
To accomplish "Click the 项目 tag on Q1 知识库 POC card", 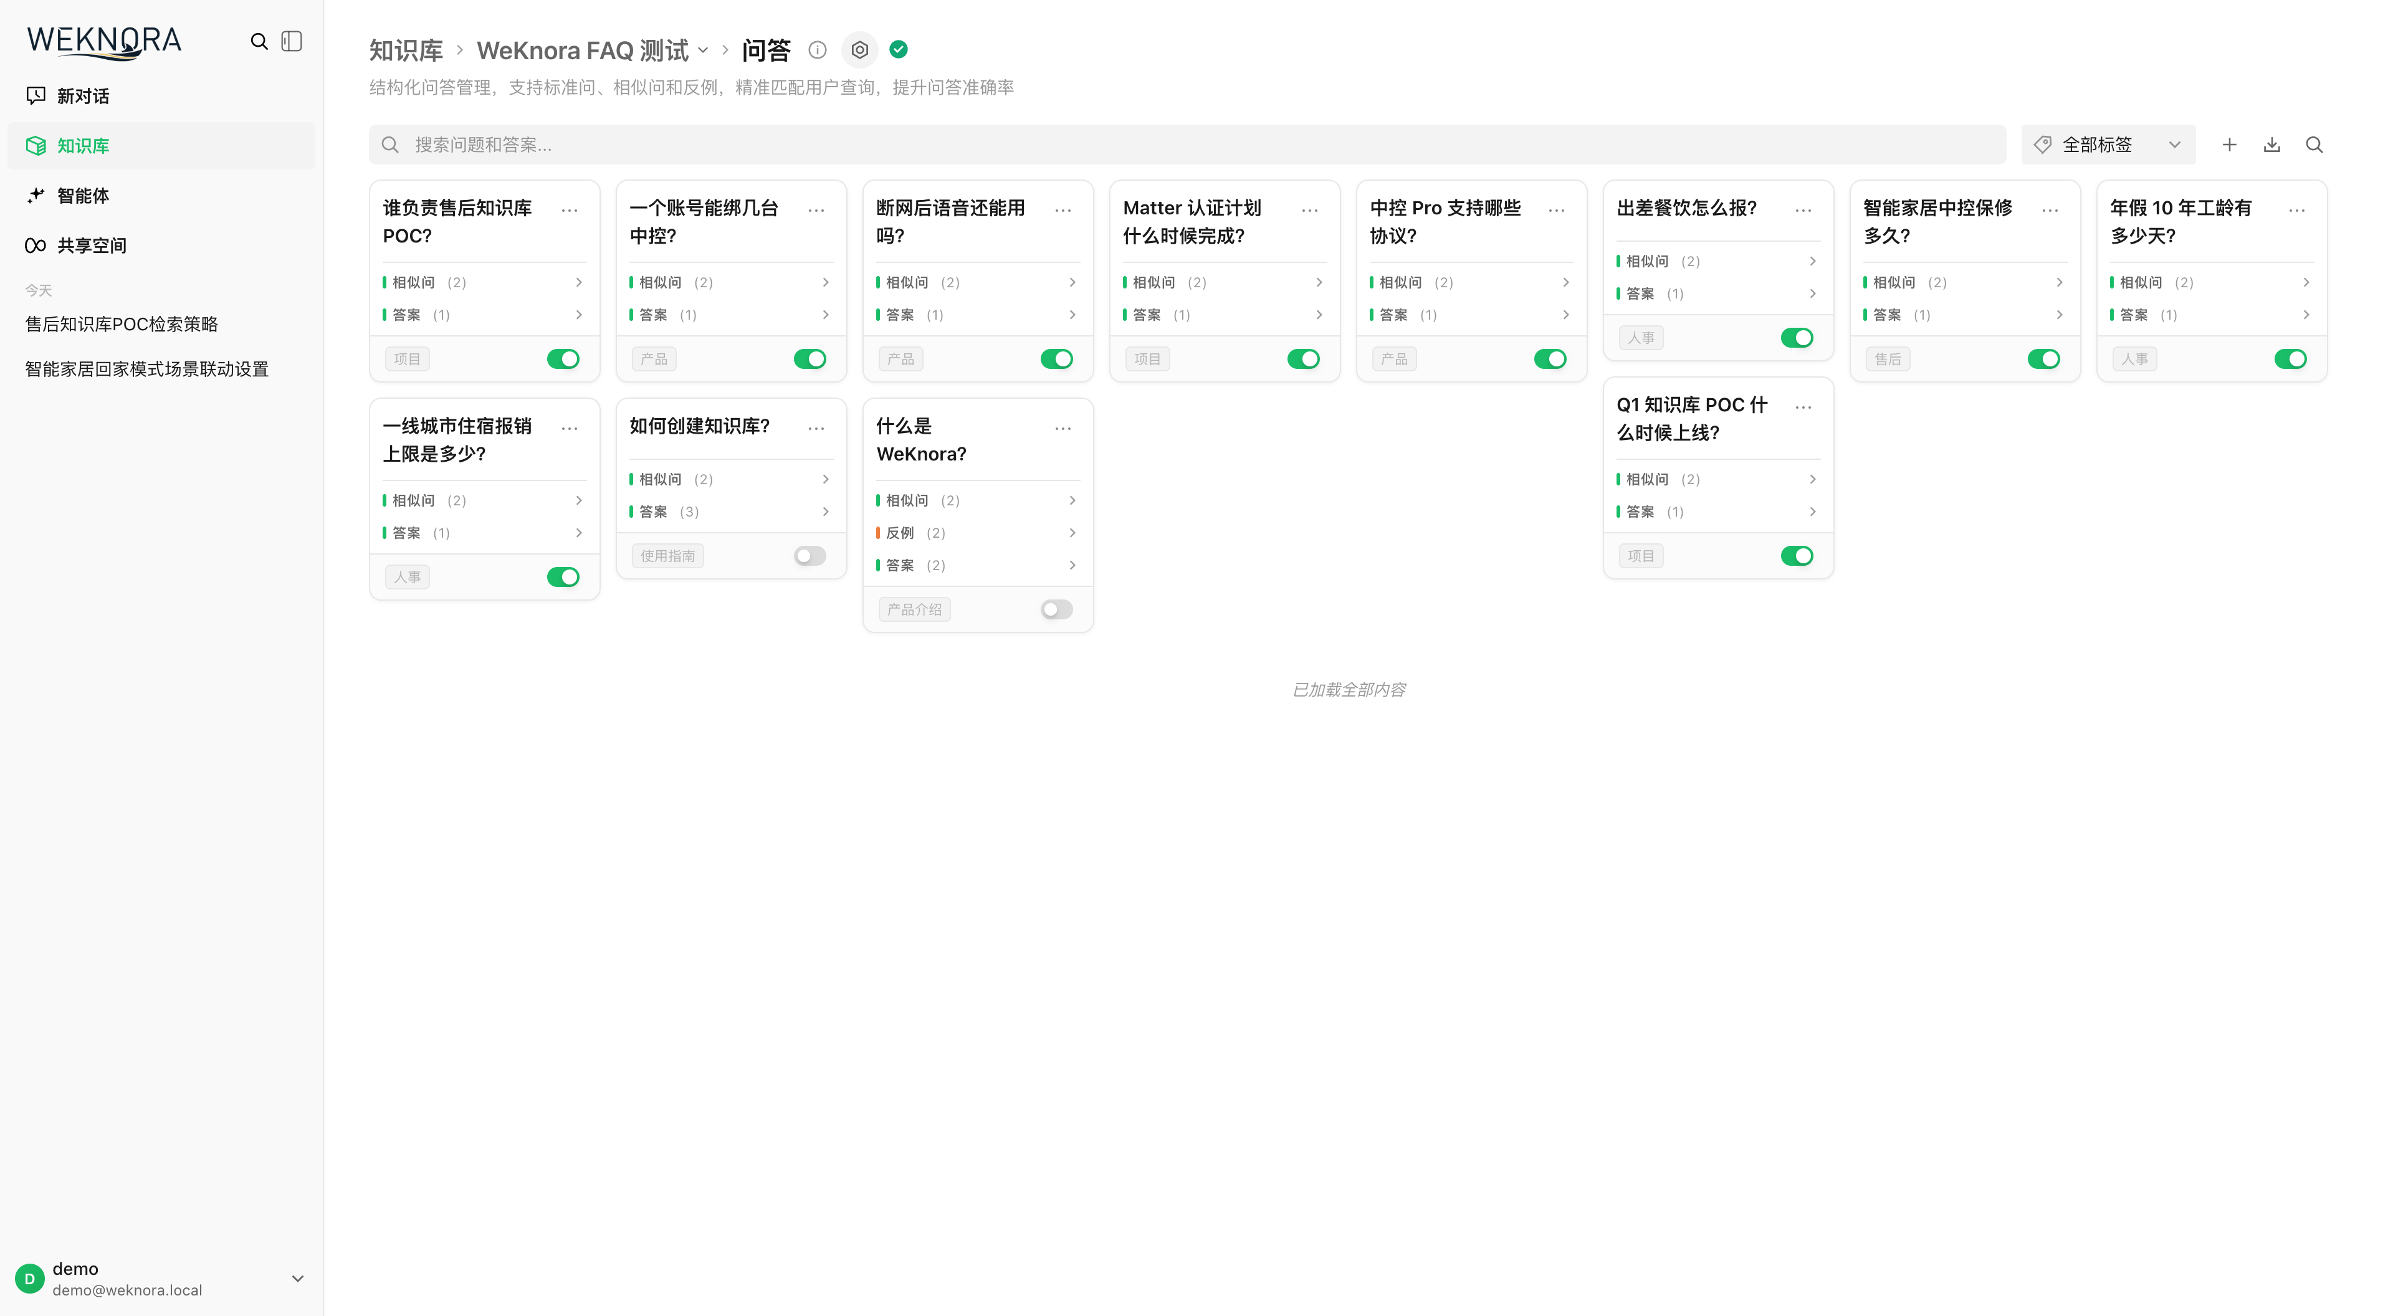I will coord(1641,556).
